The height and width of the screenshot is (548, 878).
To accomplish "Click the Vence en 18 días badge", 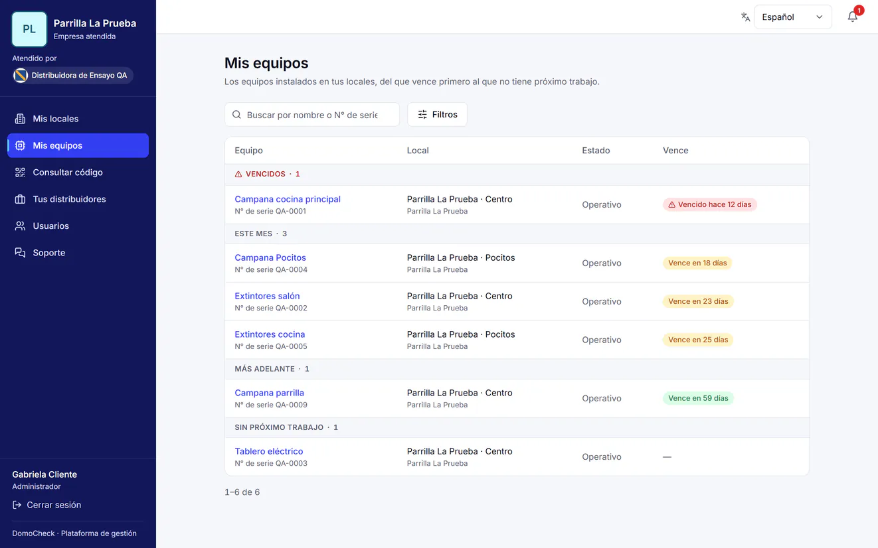I will tap(697, 263).
